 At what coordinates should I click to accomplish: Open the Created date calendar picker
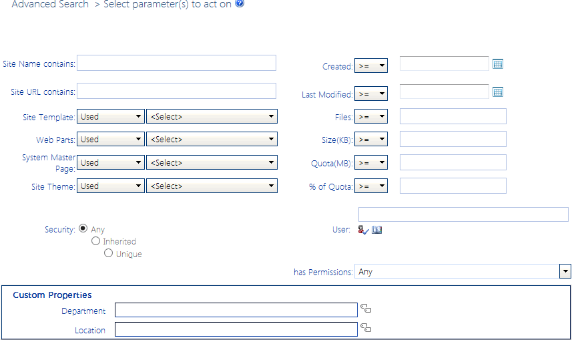tap(497, 64)
